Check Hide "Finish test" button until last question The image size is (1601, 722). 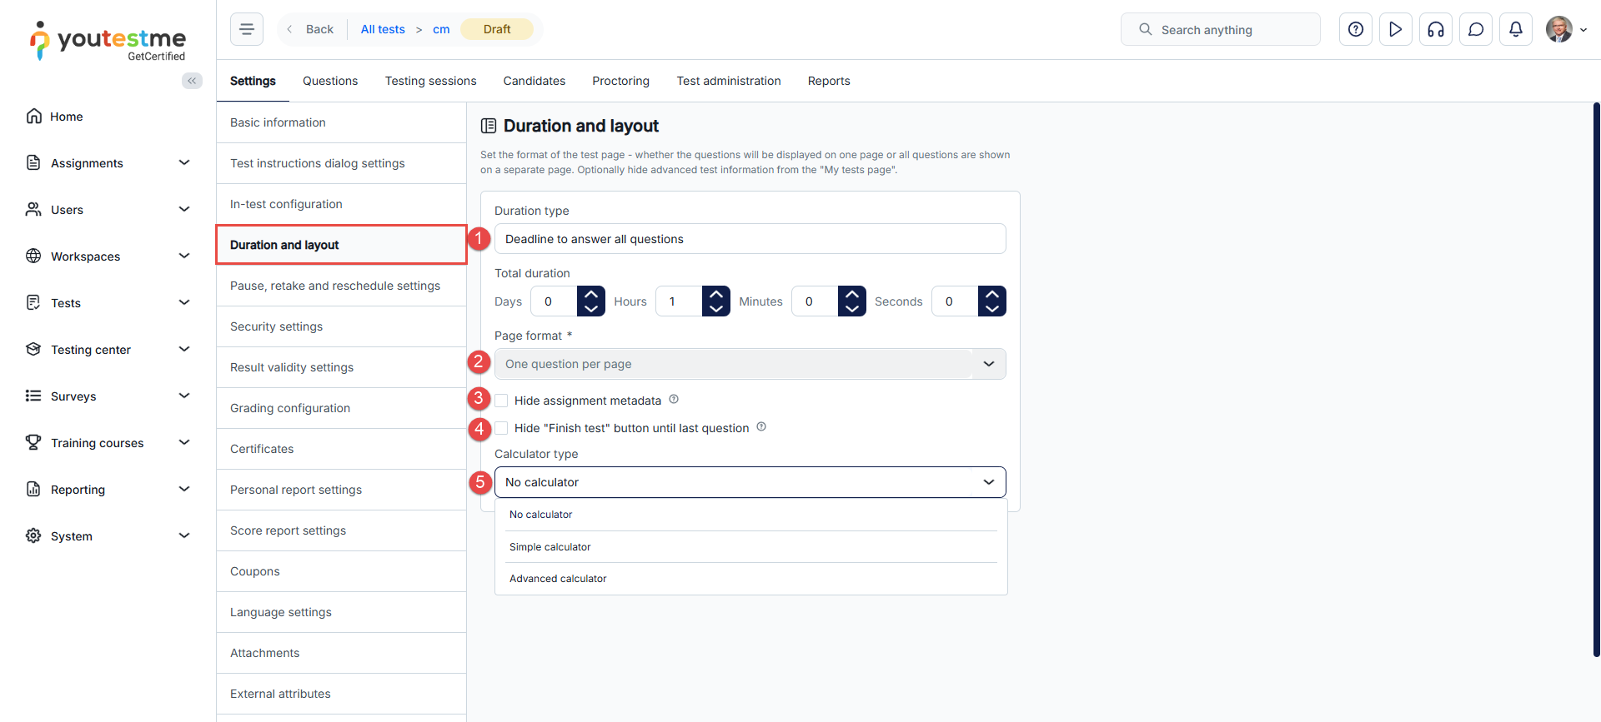point(501,428)
